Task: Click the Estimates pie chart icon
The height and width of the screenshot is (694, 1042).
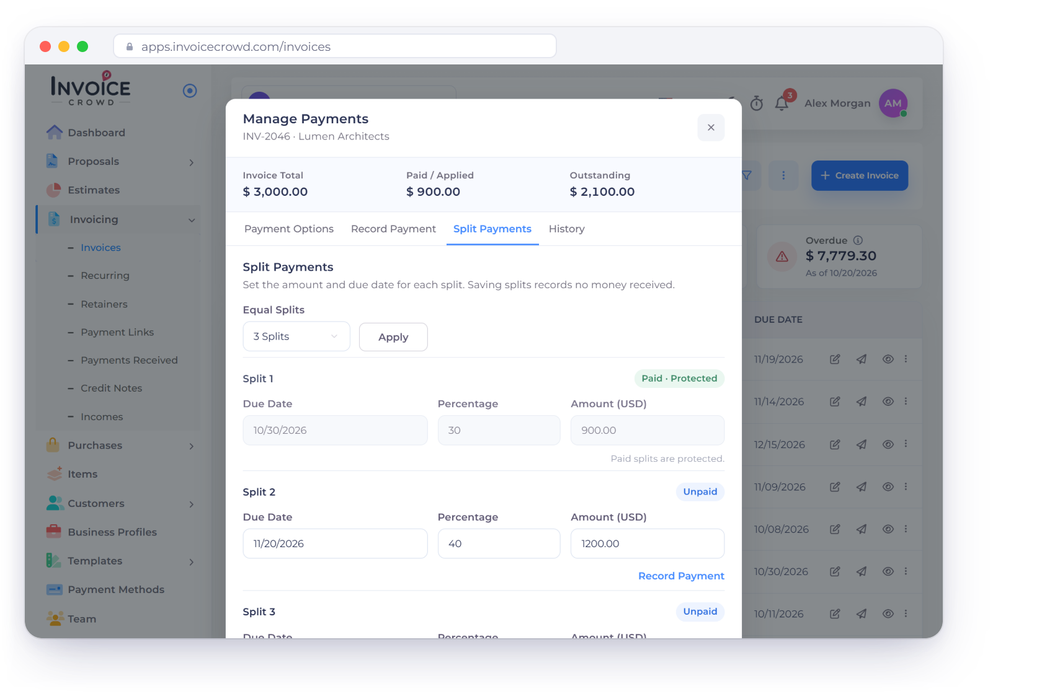Action: coord(54,190)
